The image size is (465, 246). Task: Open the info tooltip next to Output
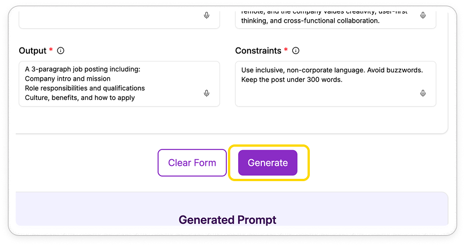click(60, 51)
